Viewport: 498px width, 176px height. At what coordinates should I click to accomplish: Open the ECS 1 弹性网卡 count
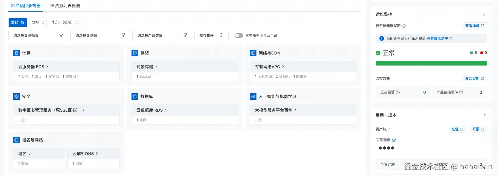click(x=71, y=77)
